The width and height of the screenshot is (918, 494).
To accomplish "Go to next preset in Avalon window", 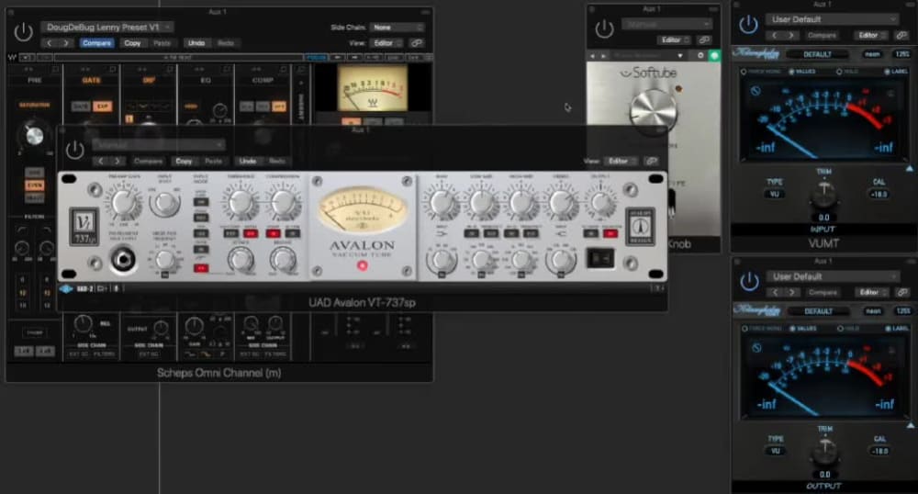I will pos(118,161).
